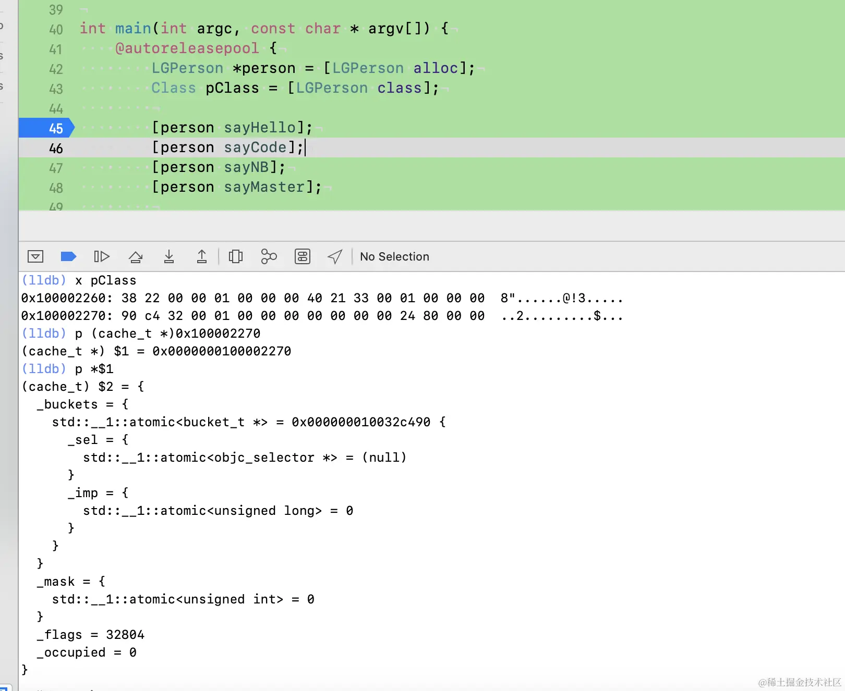Step over the current line
Image resolution: width=845 pixels, height=691 pixels.
click(x=136, y=256)
